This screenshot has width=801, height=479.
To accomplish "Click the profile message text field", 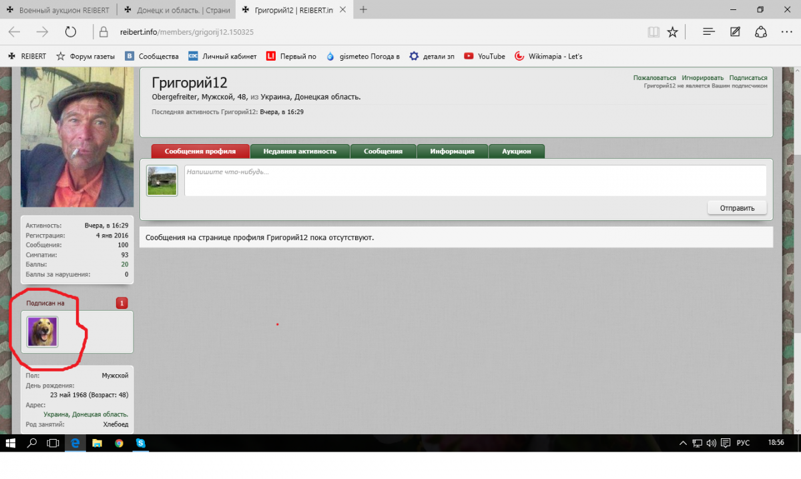I will point(475,180).
